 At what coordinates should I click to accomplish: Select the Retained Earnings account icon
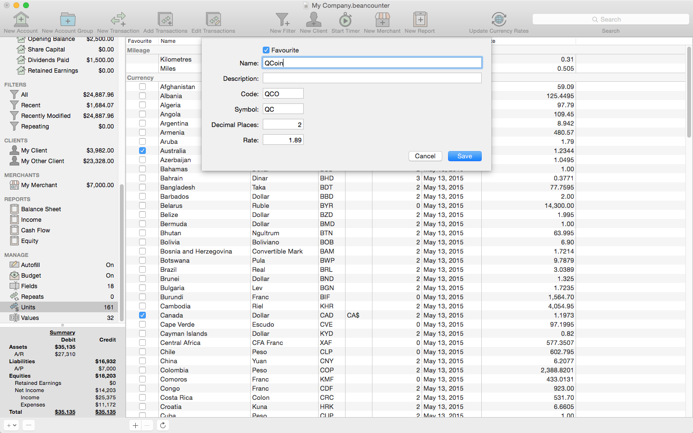click(x=21, y=70)
